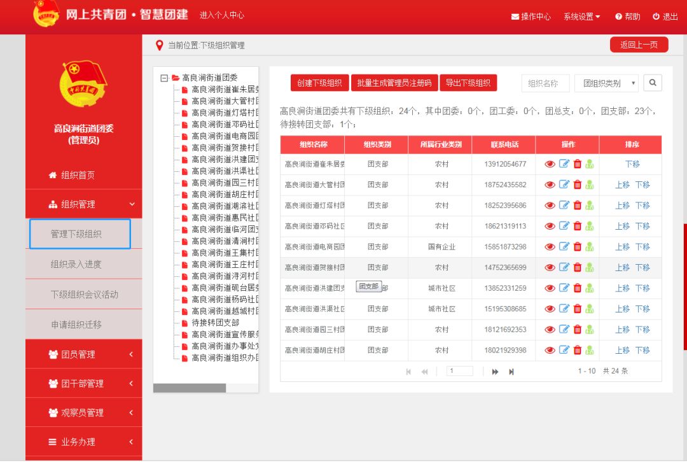Expand 团干部管理 sidebar section
Viewport: 687px width, 462px height.
click(x=84, y=384)
